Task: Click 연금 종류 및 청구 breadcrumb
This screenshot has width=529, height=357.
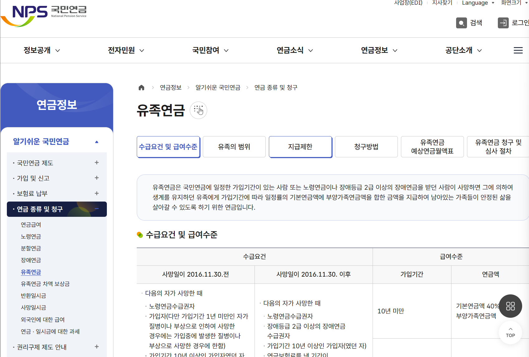Action: coord(276,88)
